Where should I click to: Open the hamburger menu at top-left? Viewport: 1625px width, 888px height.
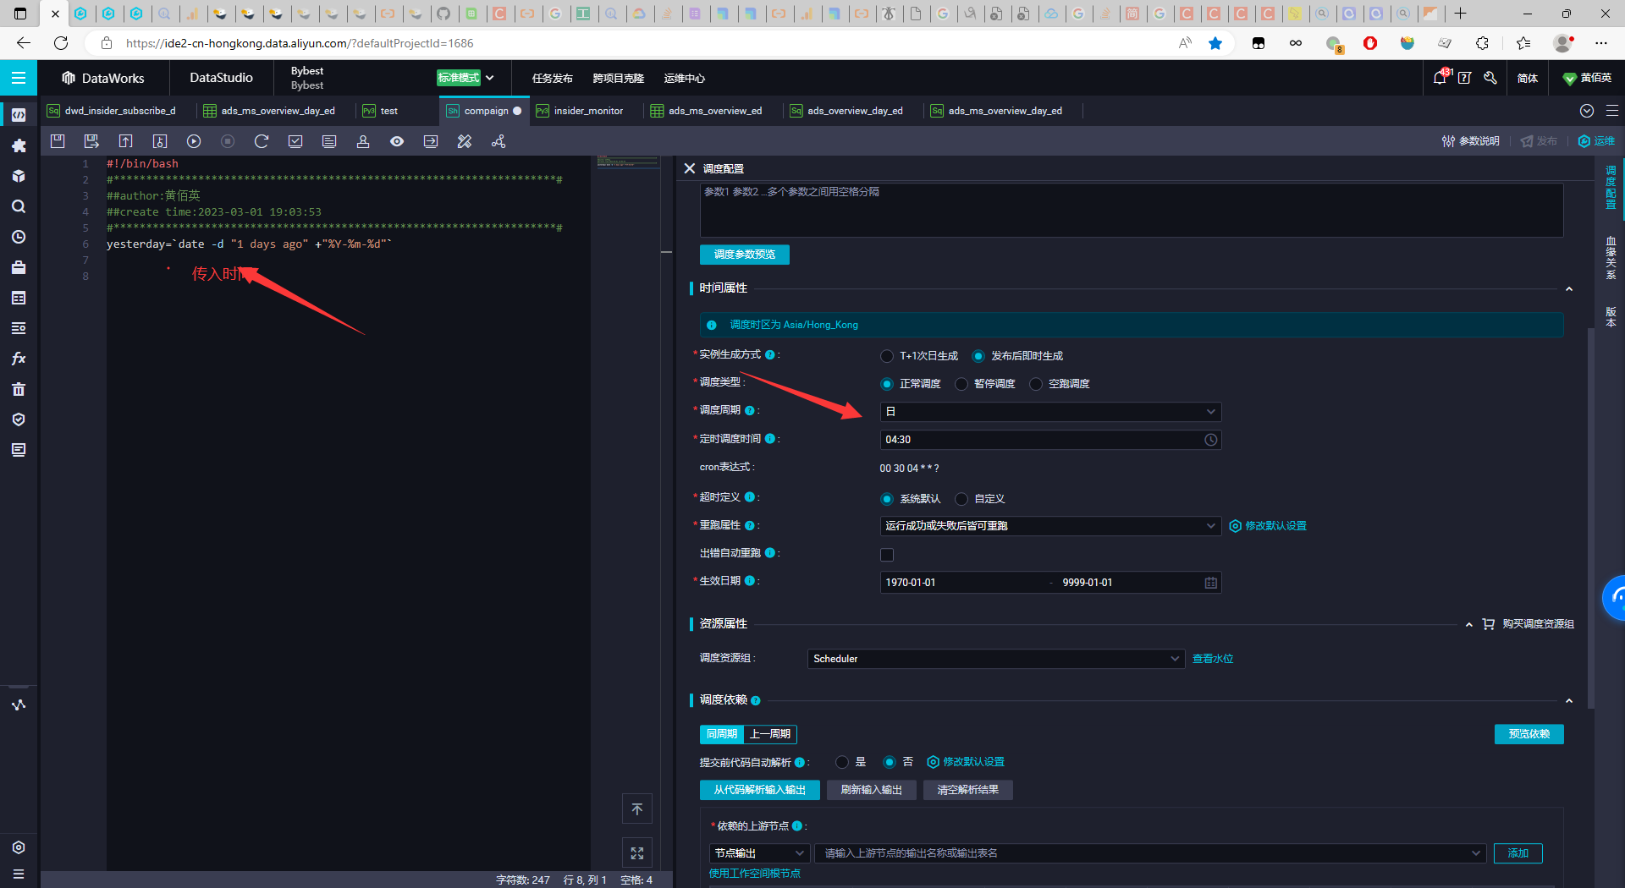19,78
